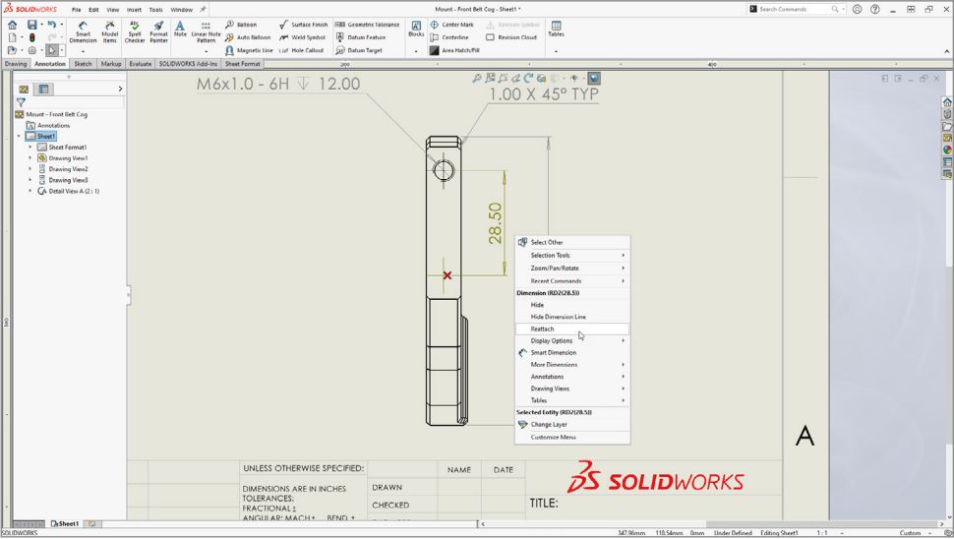Image resolution: width=954 pixels, height=539 pixels.
Task: Open the Window menu
Action: [x=181, y=10]
